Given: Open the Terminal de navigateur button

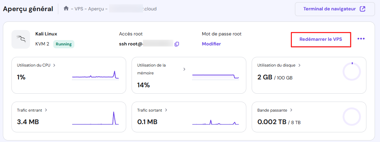Looking at the screenshot, I should pyautogui.click(x=335, y=9).
